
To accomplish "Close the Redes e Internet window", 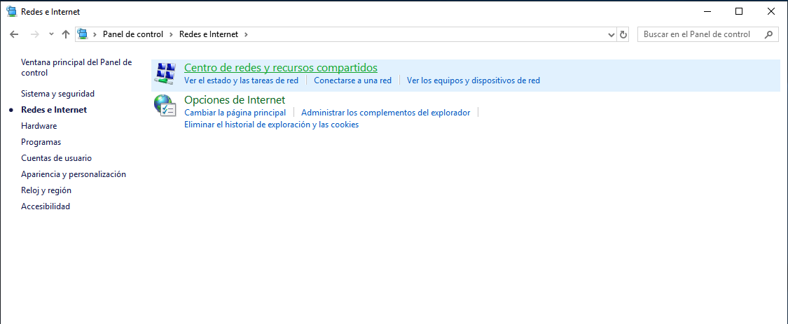I will pyautogui.click(x=771, y=12).
